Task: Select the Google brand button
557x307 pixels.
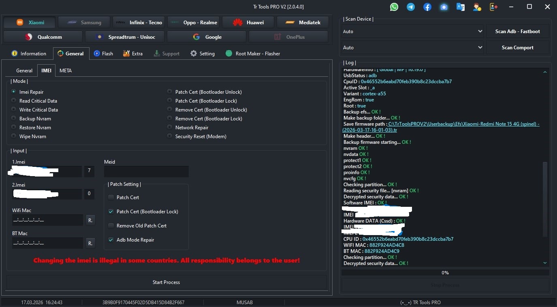Action: coord(207,37)
